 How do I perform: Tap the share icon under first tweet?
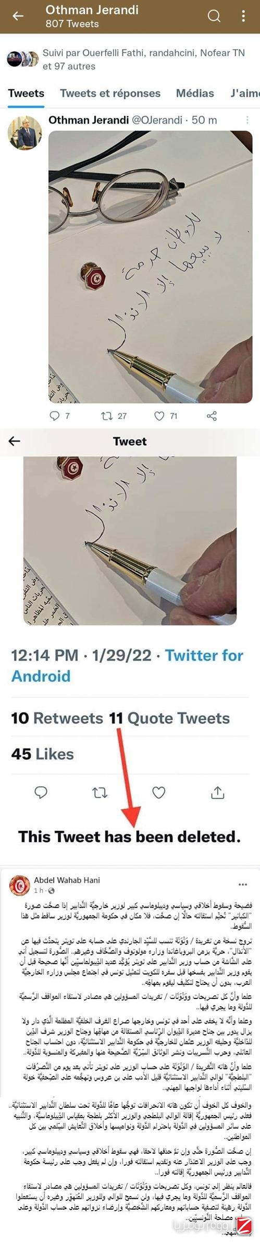point(212,416)
